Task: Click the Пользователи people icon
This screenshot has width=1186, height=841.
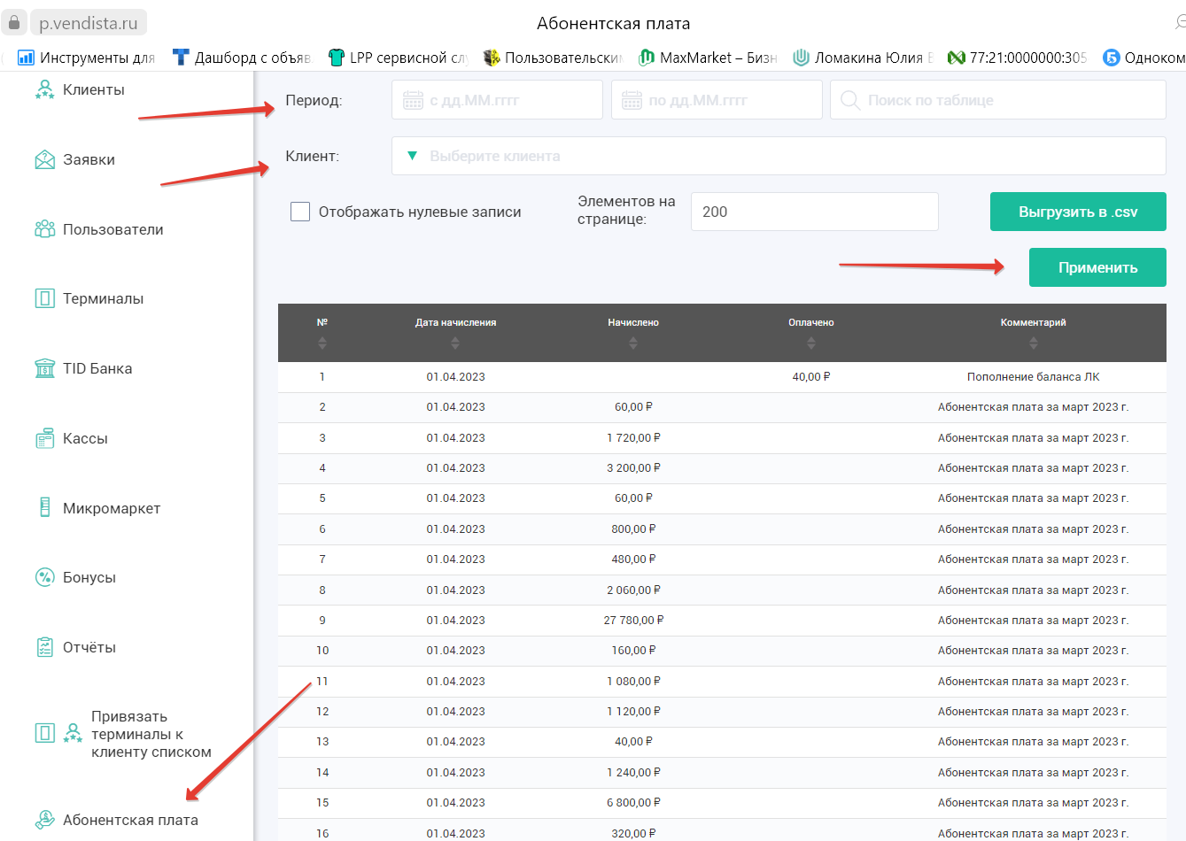Action: tap(44, 229)
